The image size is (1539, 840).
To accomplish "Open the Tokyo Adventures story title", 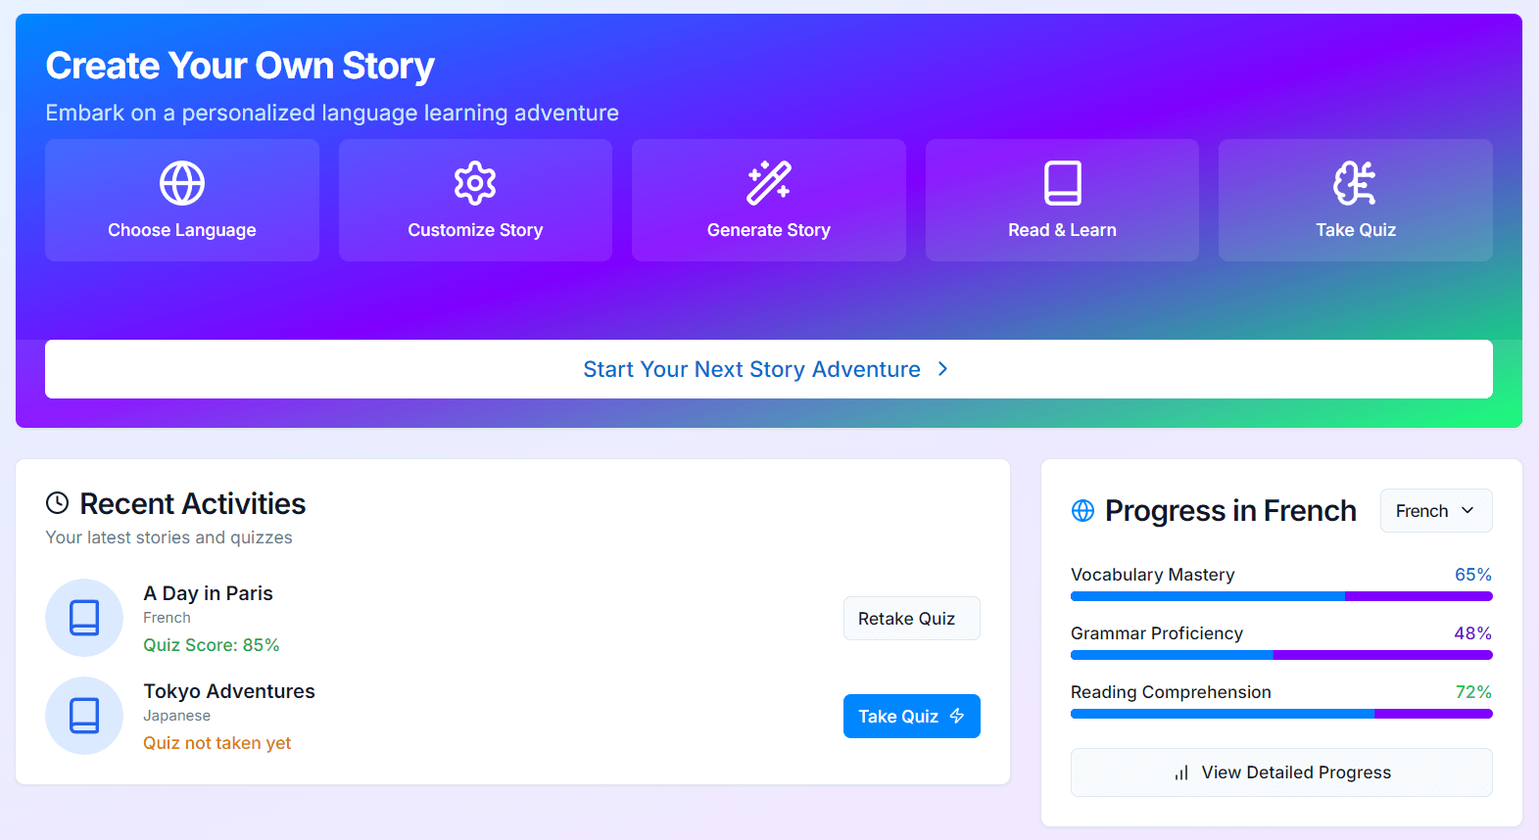I will pos(229,691).
